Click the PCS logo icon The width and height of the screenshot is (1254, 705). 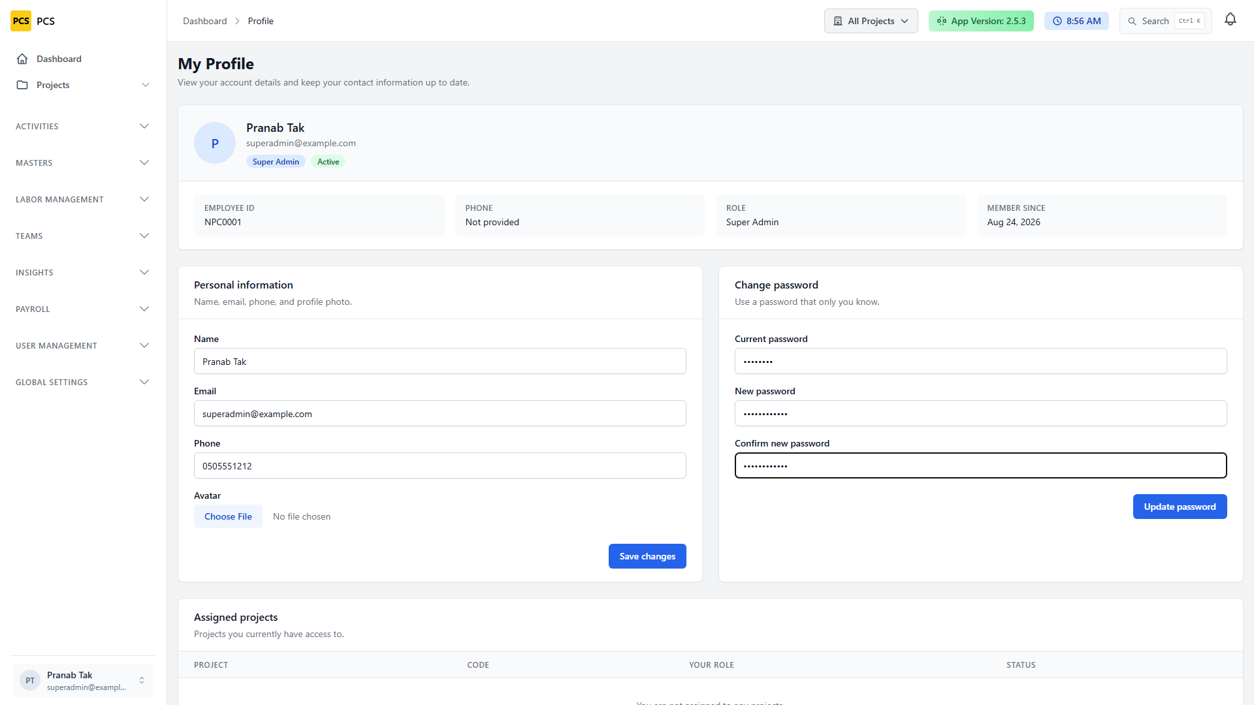[21, 21]
